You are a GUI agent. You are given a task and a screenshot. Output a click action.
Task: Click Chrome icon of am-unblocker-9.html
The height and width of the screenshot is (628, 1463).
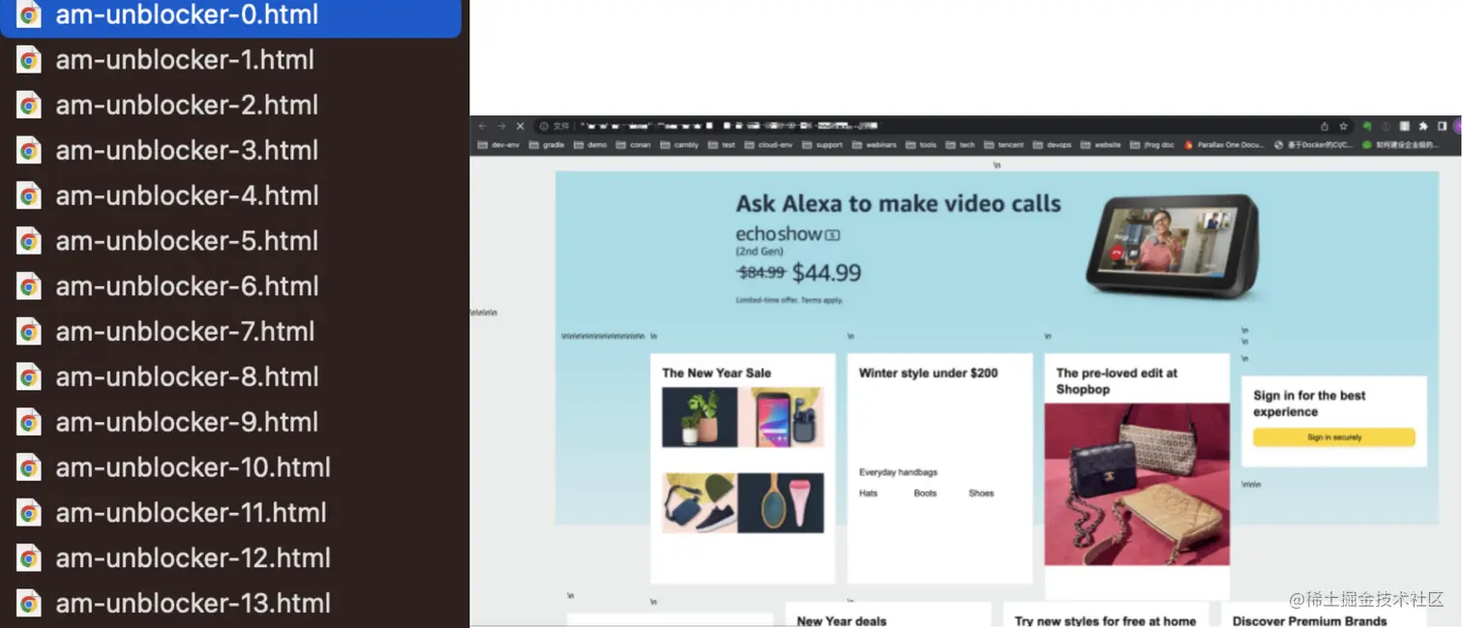[29, 422]
